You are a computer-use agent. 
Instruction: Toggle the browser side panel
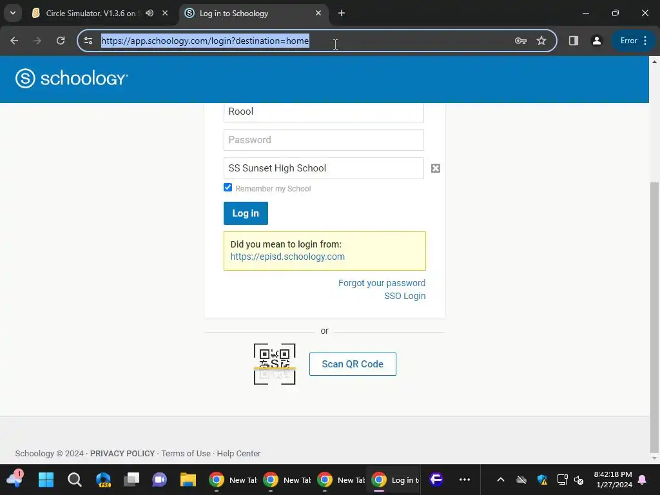coord(573,41)
